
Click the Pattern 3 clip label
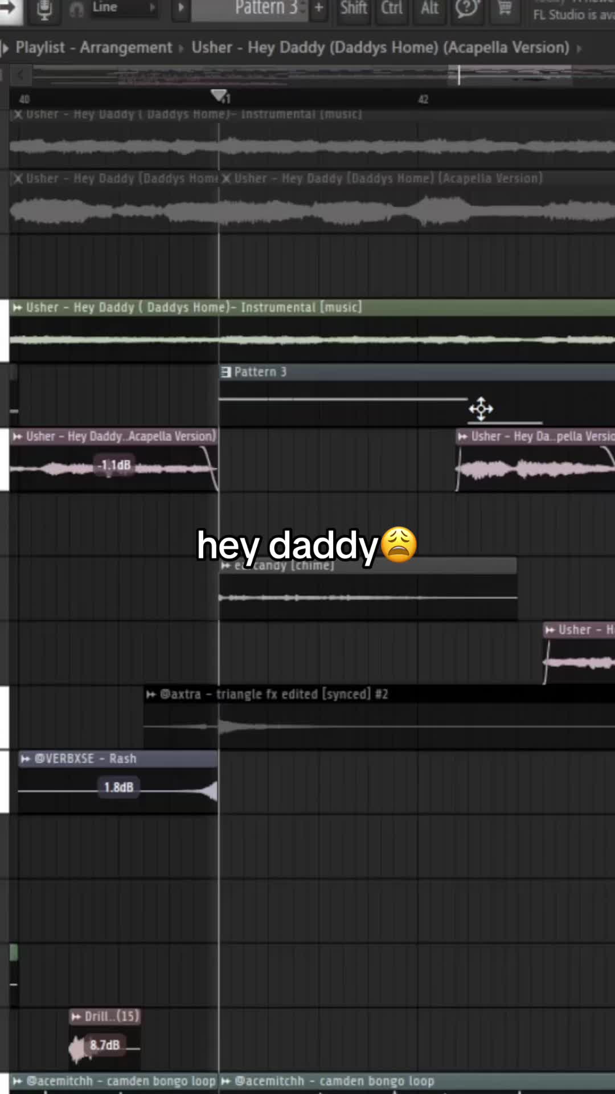tap(260, 372)
